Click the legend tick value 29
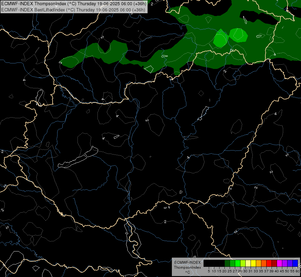Image resolution: width=301 pixels, height=277 pixels. (240, 271)
